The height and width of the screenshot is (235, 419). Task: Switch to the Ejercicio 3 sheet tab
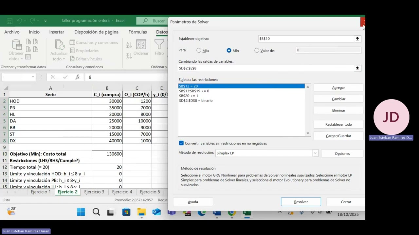tap(94, 192)
